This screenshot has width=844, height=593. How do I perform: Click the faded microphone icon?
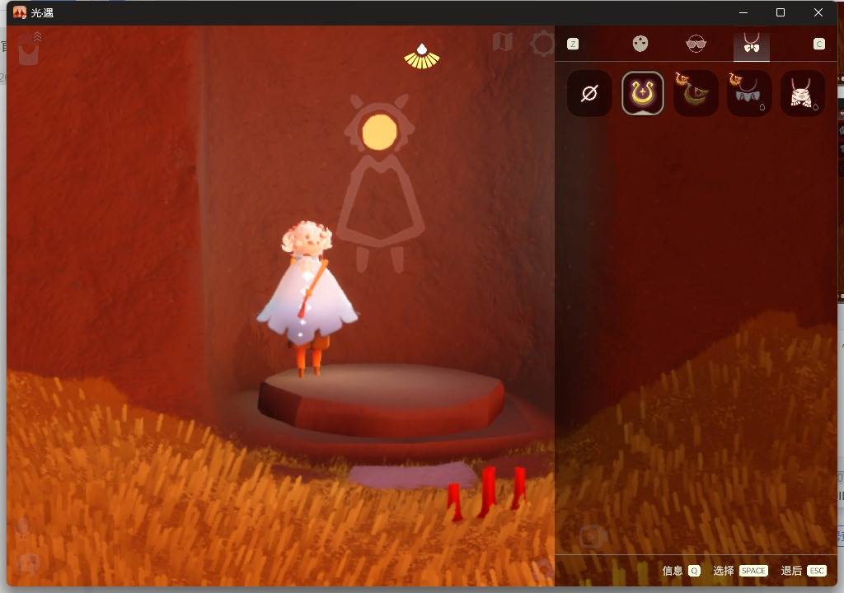(x=22, y=528)
